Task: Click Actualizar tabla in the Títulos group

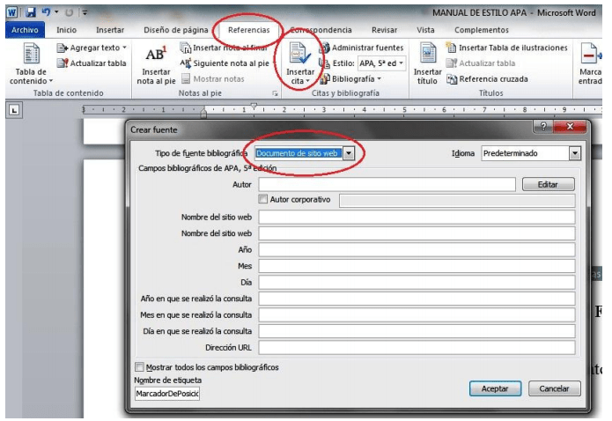Action: tap(481, 63)
